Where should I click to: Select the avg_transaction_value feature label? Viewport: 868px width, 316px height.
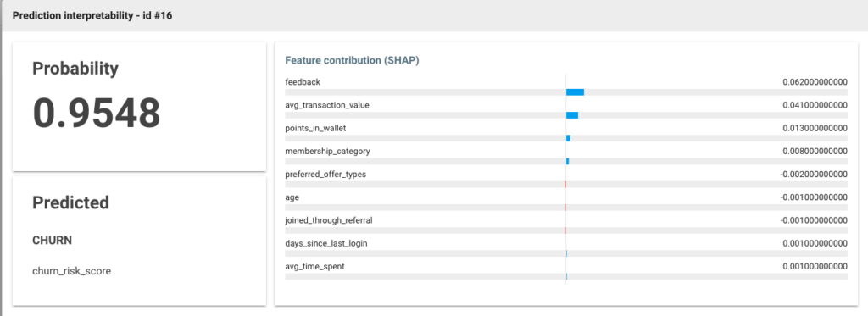point(326,105)
